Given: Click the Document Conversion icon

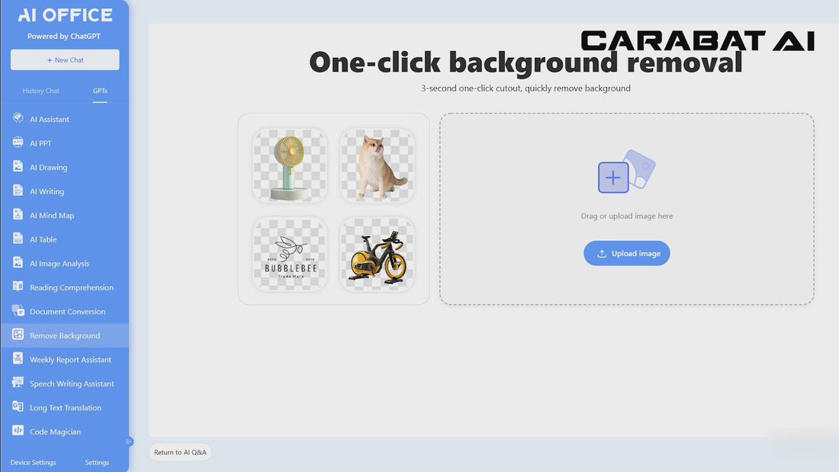Looking at the screenshot, I should (18, 311).
